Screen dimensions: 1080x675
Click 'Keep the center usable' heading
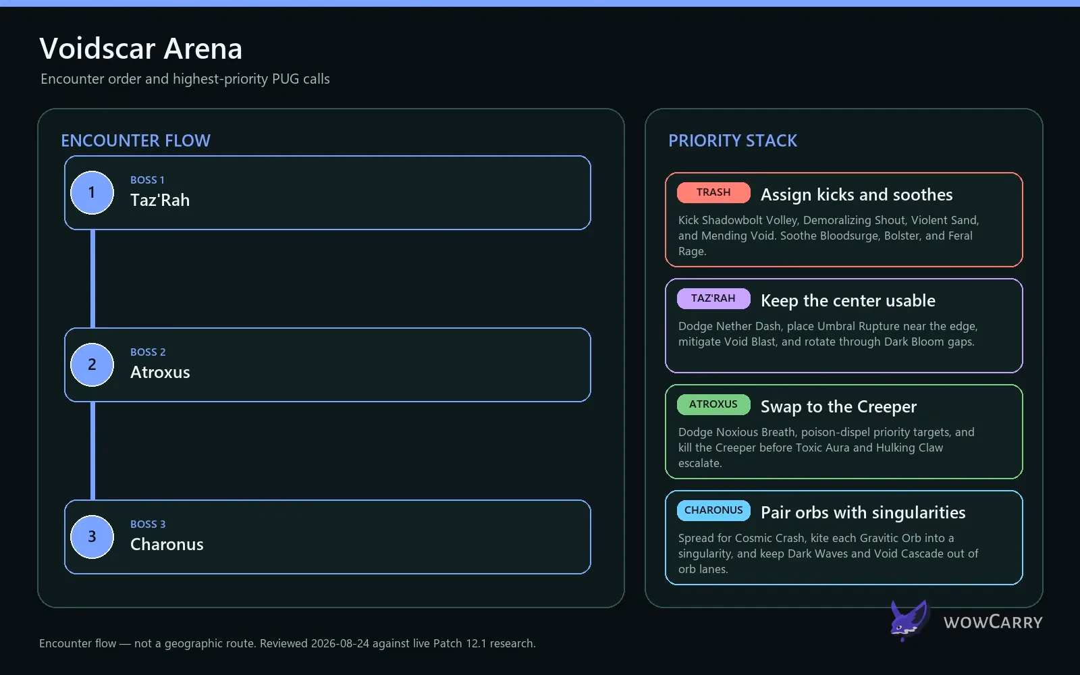pyautogui.click(x=848, y=300)
